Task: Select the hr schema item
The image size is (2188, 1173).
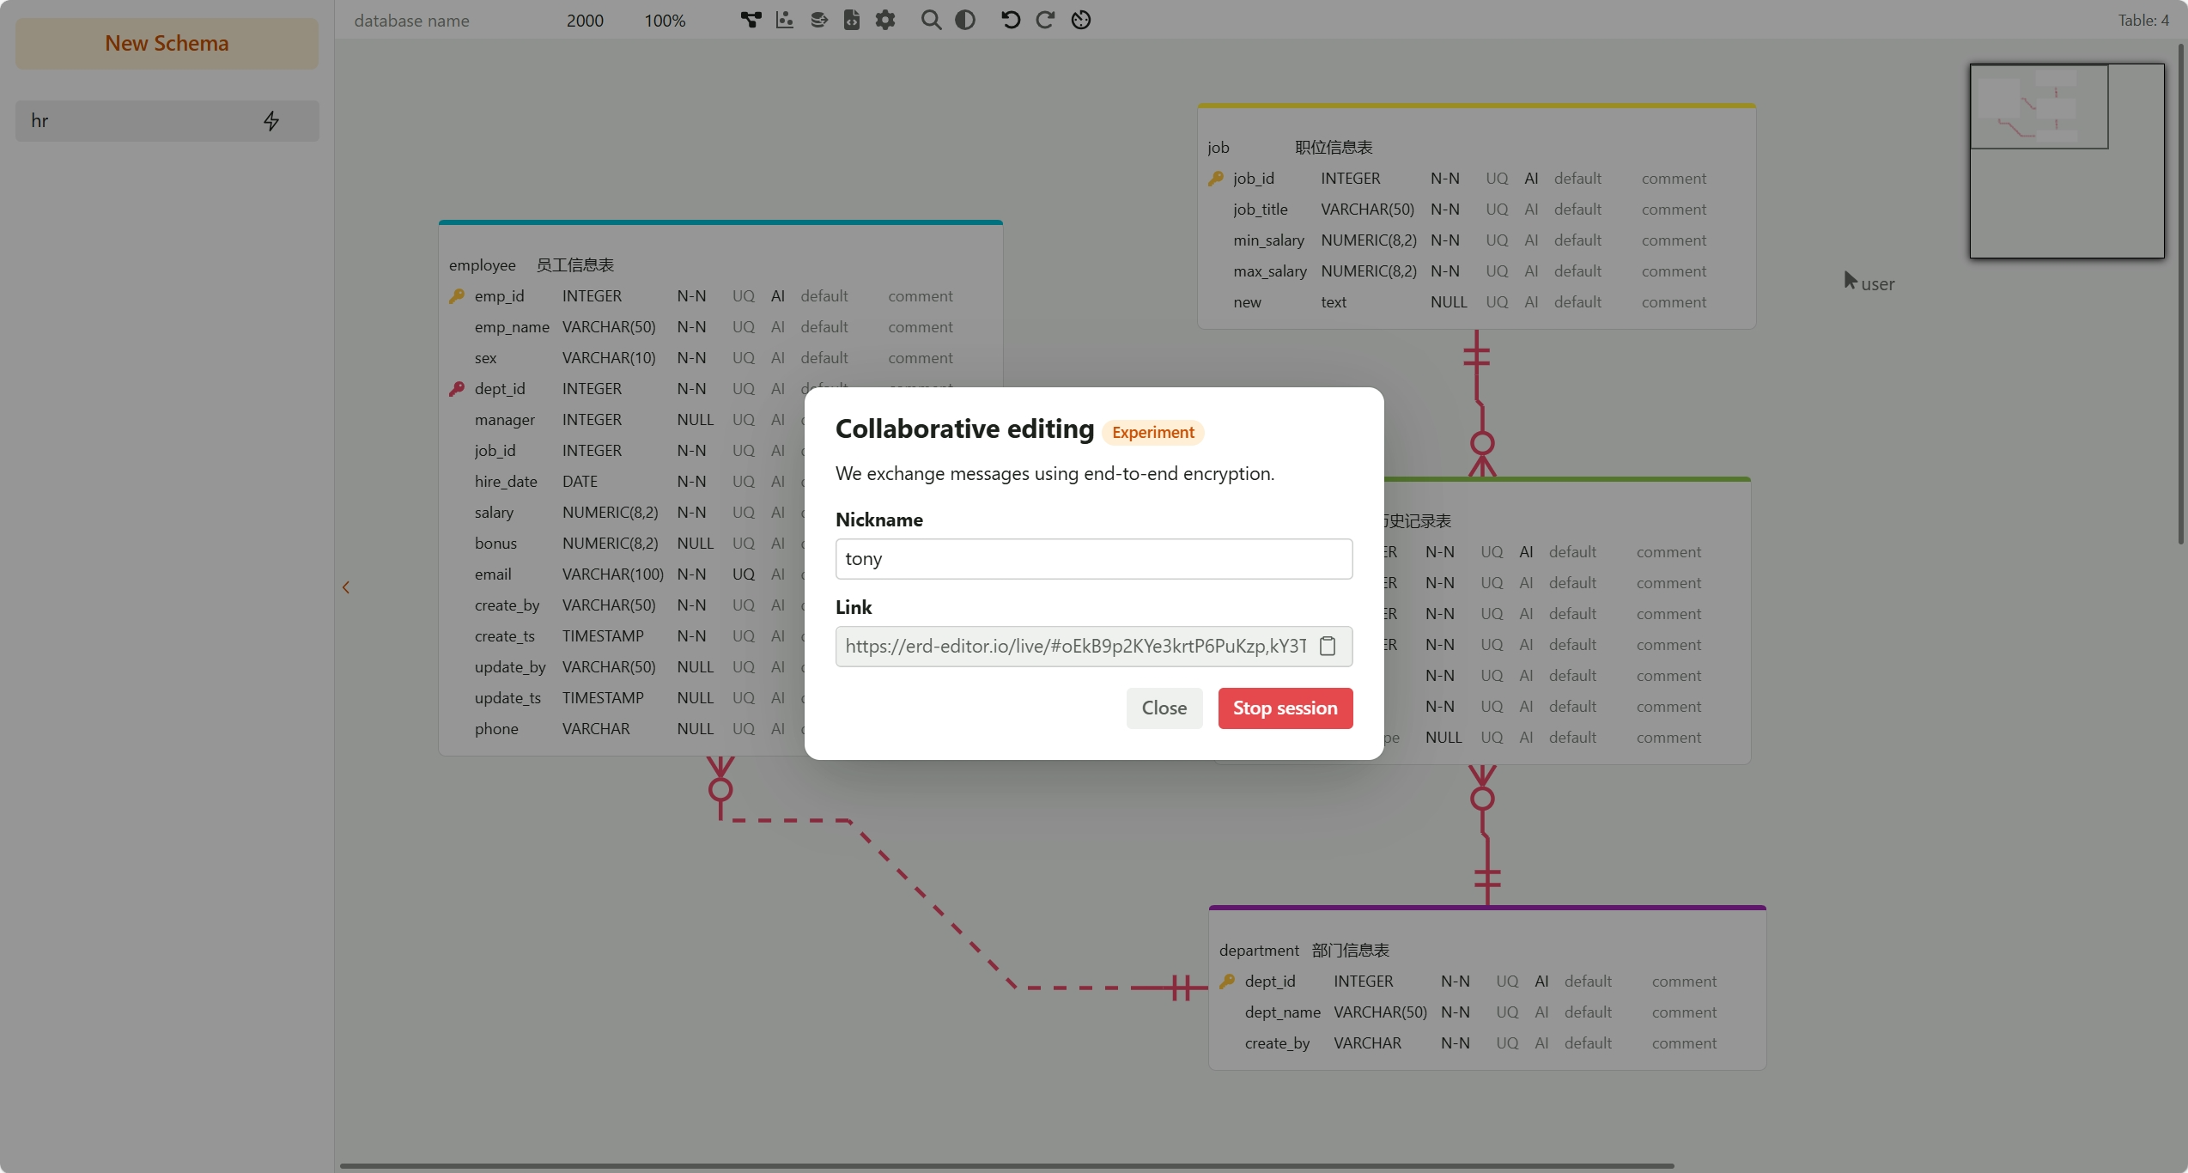Action: (129, 121)
